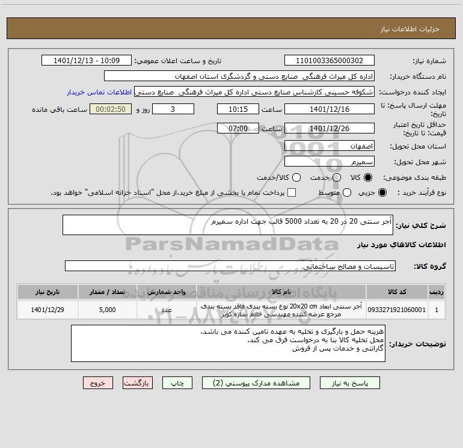
Task: Click the request creator field شکوفه حسینی
Action: (x=254, y=92)
